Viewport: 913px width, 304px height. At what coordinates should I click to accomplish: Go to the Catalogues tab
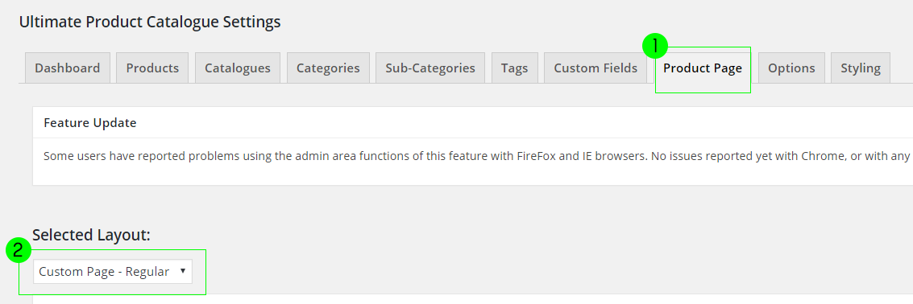(x=238, y=68)
